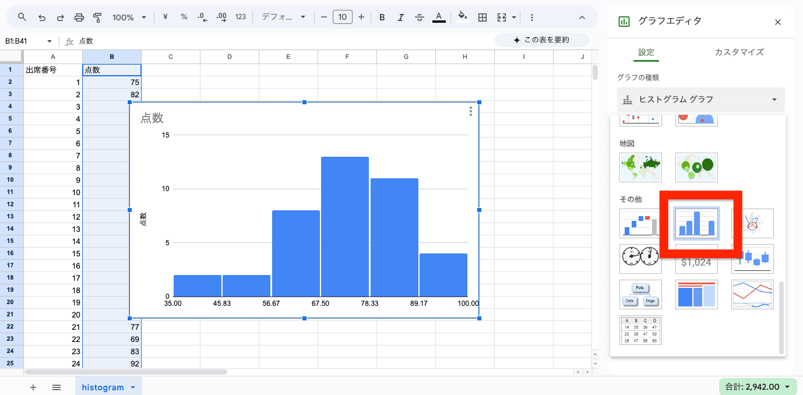Expand the ヒストグラム グラフ chart type dropdown
Image resolution: width=803 pixels, height=395 pixels.
pos(700,100)
